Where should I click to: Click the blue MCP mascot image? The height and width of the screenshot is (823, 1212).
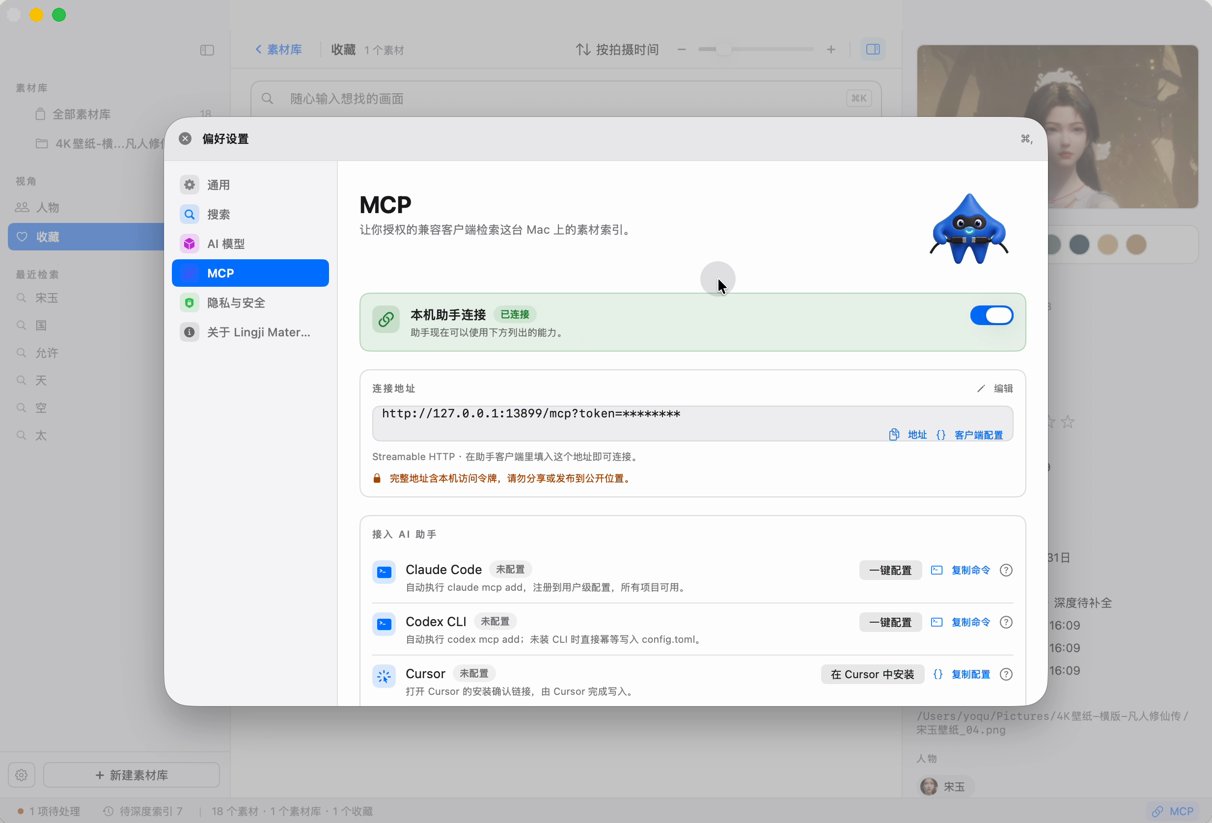pos(968,229)
